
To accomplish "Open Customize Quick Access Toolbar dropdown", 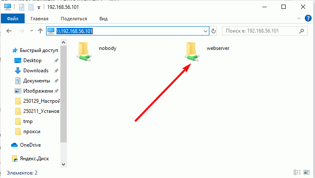I will 39,8.
